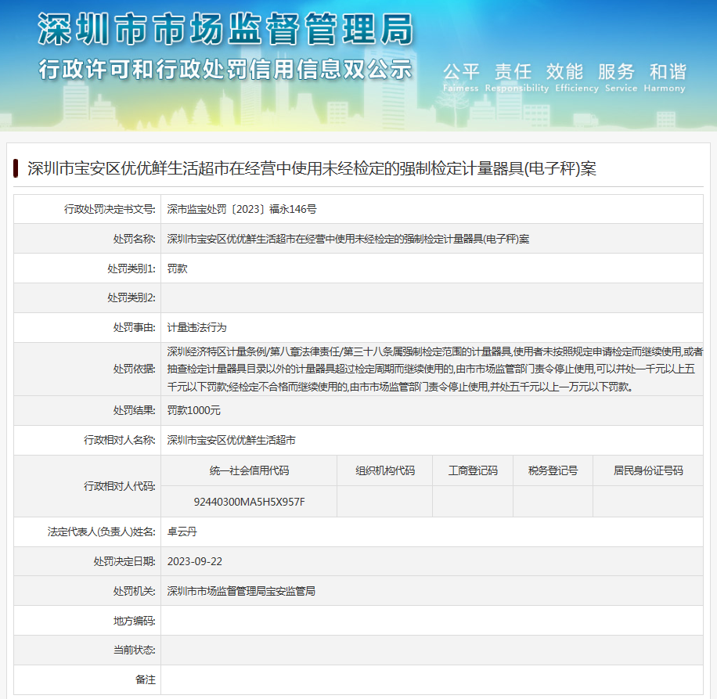The width and height of the screenshot is (717, 699).
Task: Click the 地方编码 label
Action: coord(135,621)
